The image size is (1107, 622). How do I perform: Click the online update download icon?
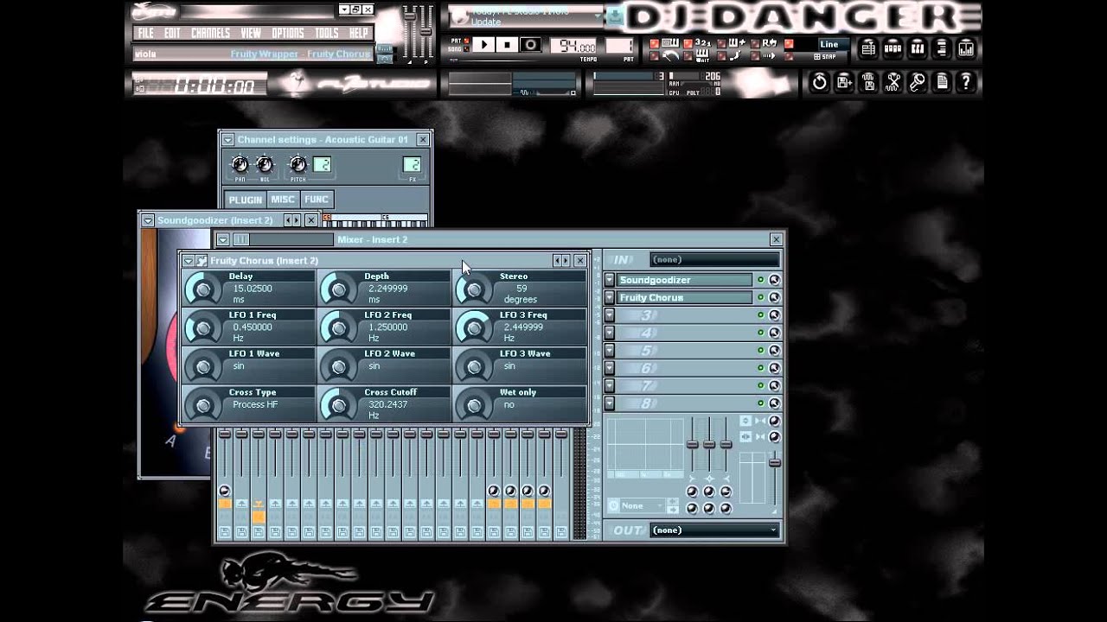click(615, 16)
